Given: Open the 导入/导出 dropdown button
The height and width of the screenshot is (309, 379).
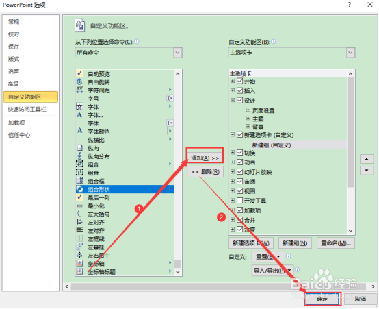Looking at the screenshot, I should coord(272,270).
